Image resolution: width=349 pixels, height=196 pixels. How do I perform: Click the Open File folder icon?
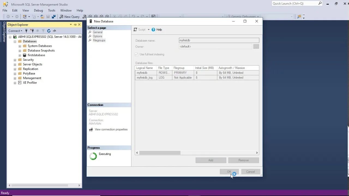pyautogui.click(x=42, y=17)
